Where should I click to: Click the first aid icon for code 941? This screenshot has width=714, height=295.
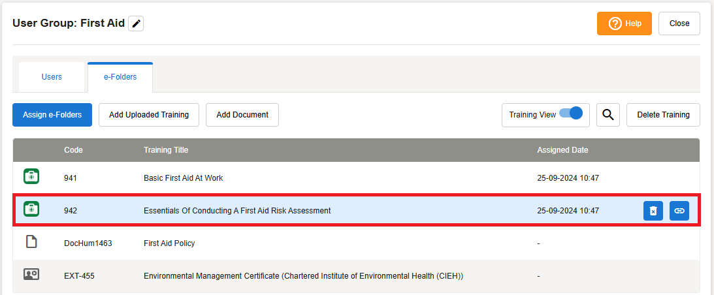point(31,177)
